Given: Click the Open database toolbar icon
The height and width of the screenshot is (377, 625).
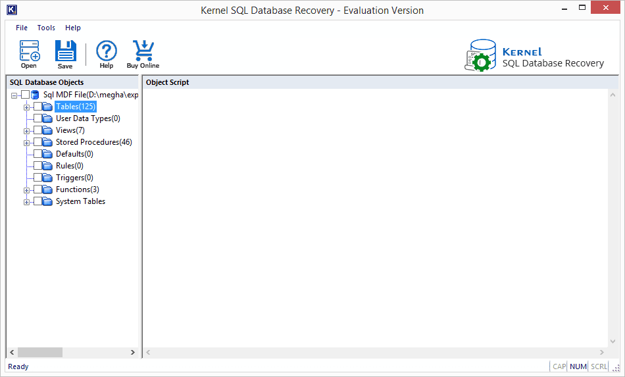Looking at the screenshot, I should [x=30, y=51].
